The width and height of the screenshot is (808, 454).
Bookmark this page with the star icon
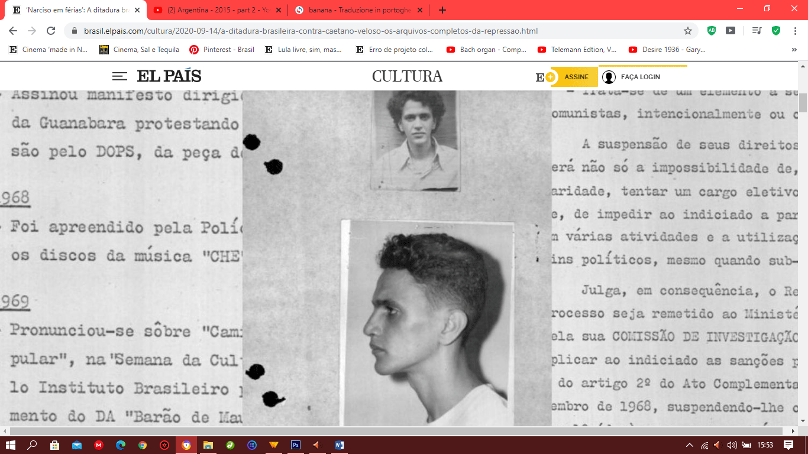[688, 31]
